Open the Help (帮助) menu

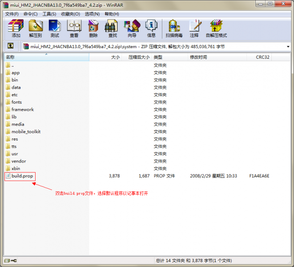tap(112, 14)
